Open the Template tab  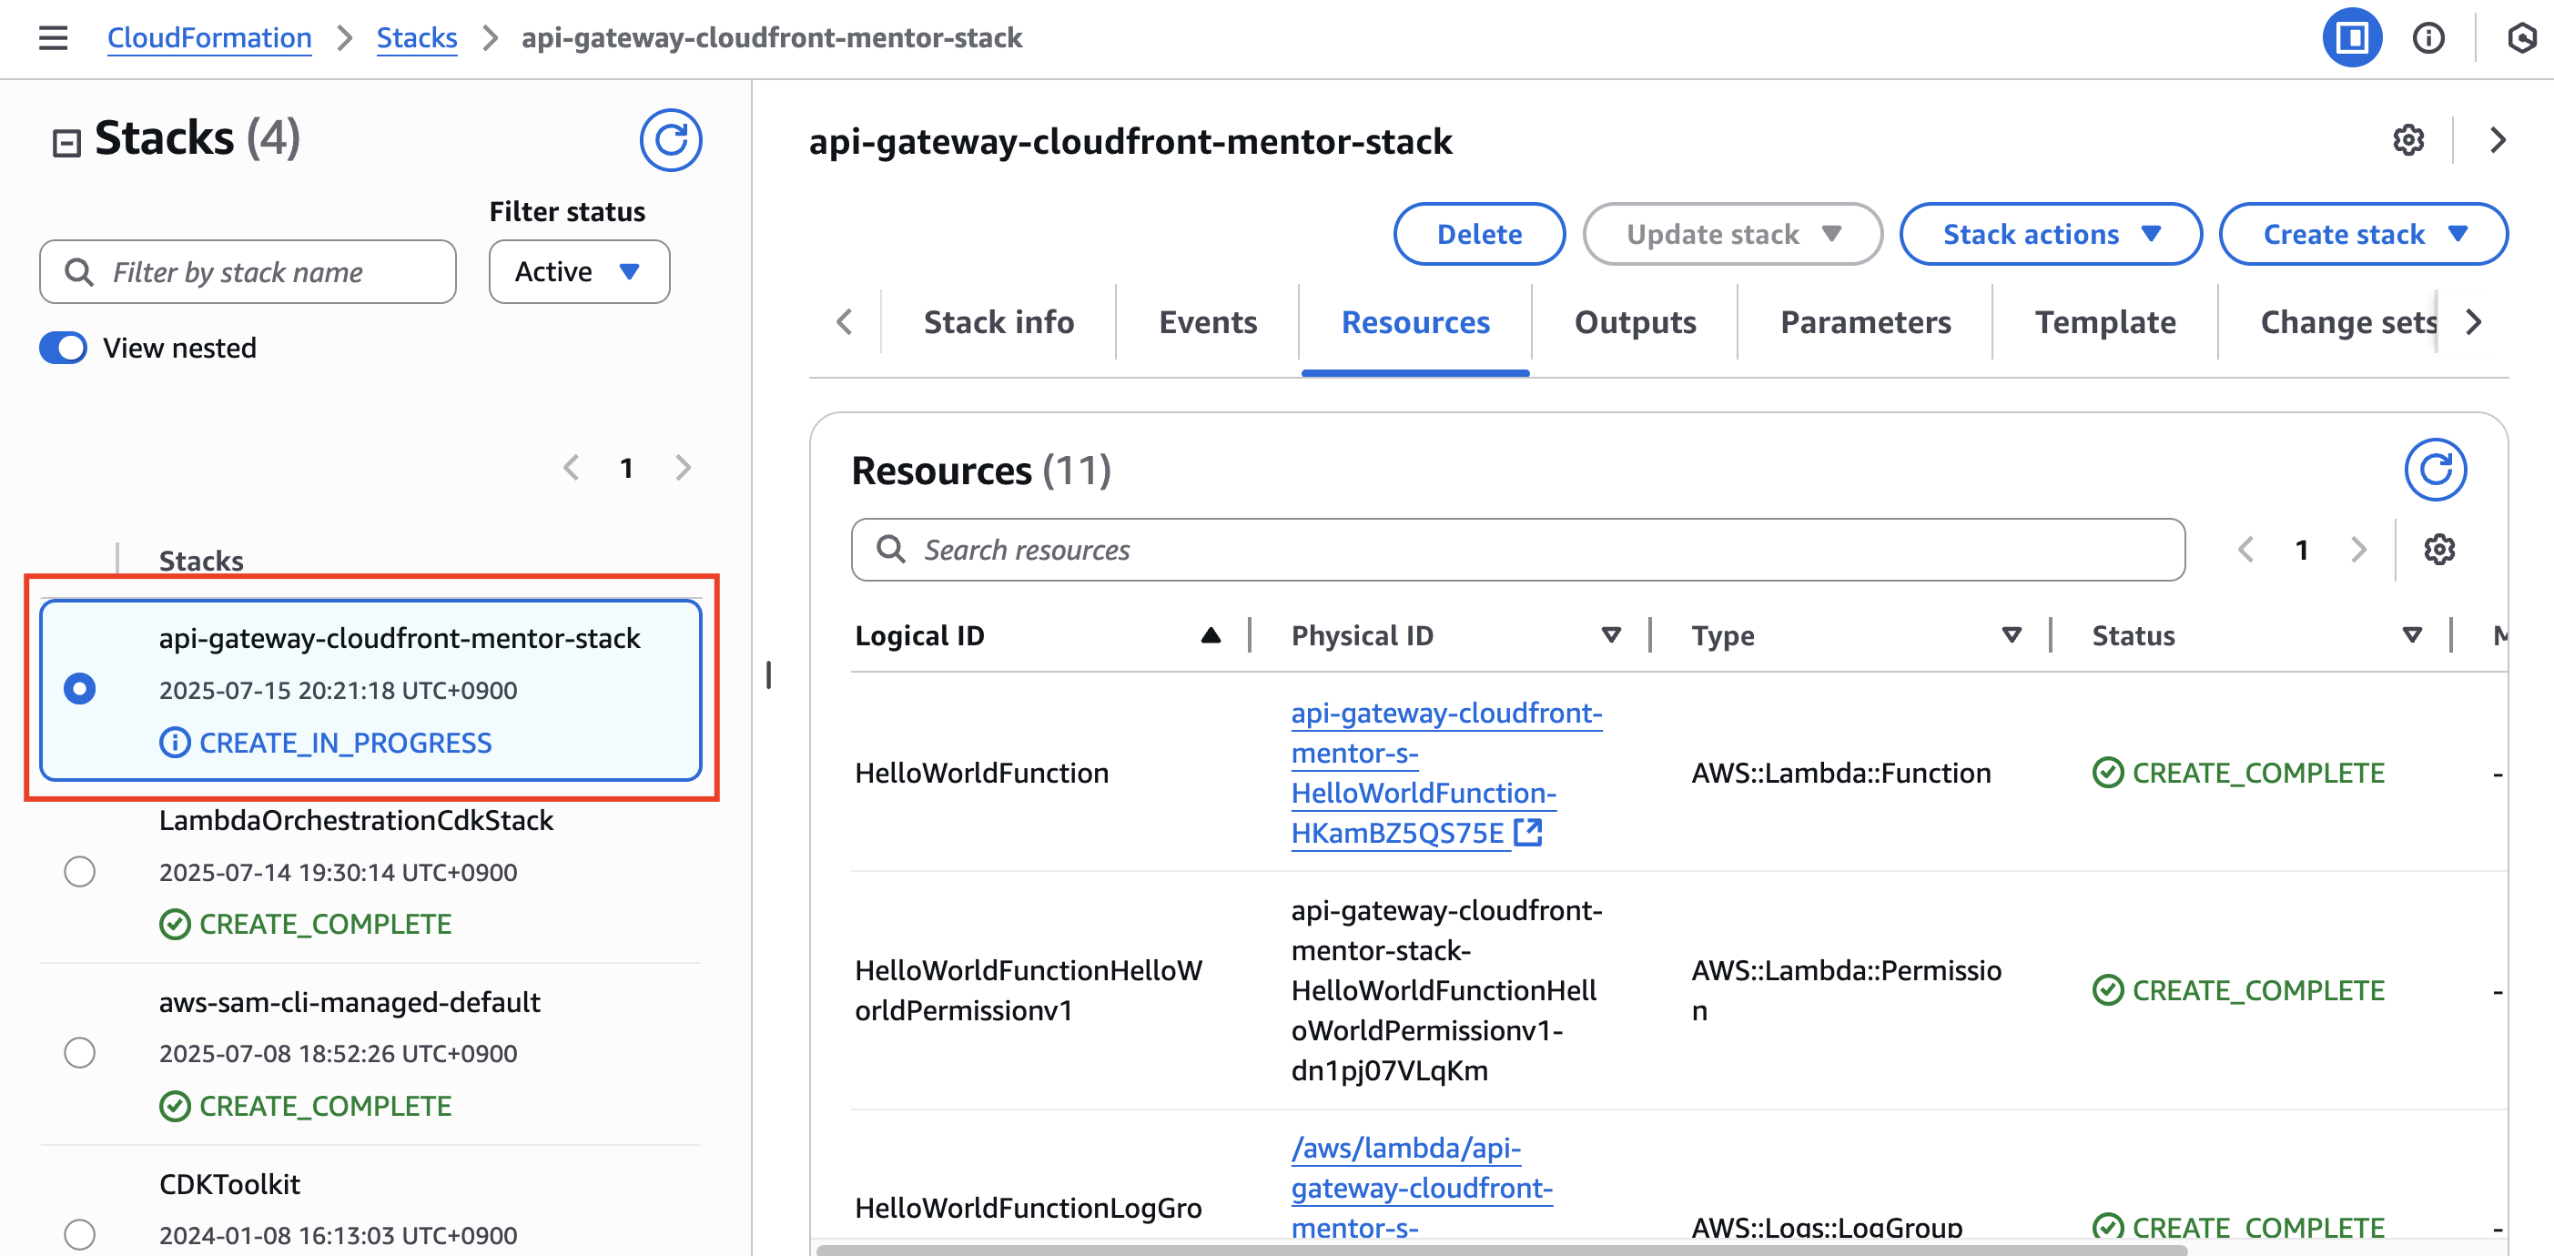(2103, 322)
